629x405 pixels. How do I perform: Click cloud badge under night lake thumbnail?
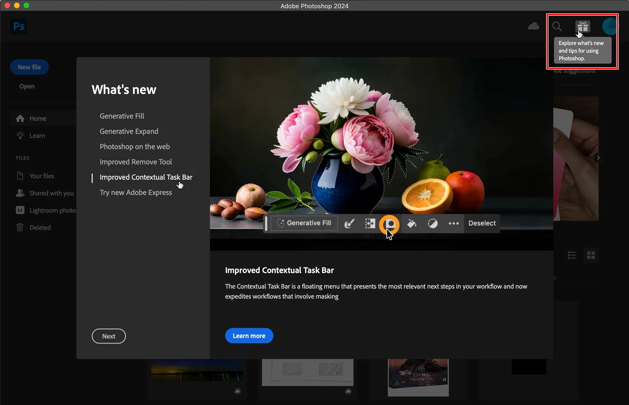click(237, 391)
